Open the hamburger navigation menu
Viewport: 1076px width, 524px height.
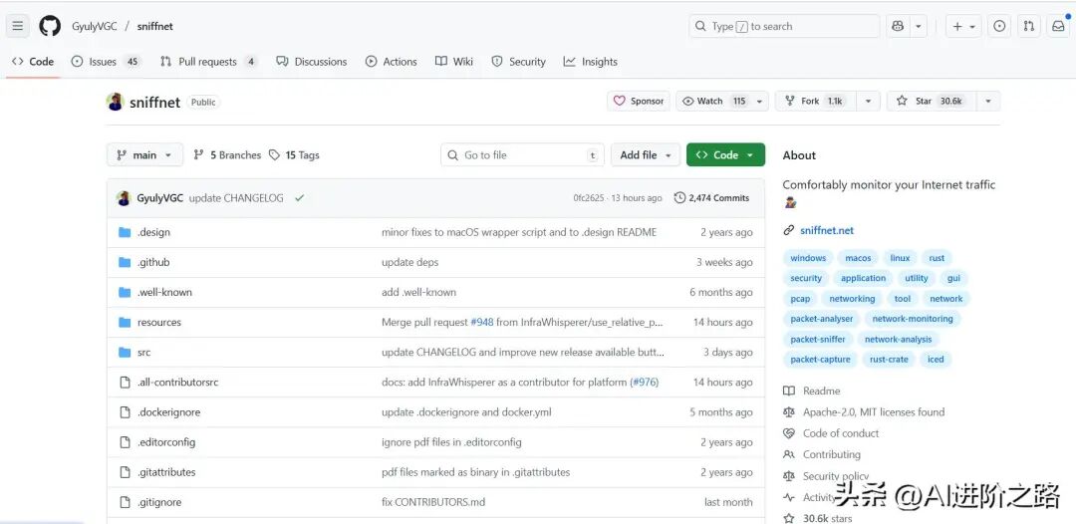18,26
